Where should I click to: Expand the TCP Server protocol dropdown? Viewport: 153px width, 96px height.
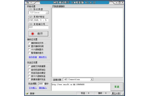pyautogui.click(x=47, y=12)
